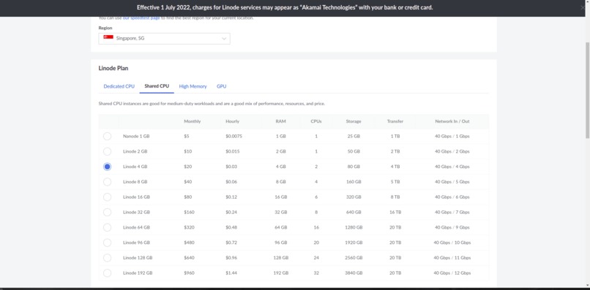Pick the Linode 32 GB radio button
This screenshot has height=290, width=590.
pyautogui.click(x=107, y=213)
